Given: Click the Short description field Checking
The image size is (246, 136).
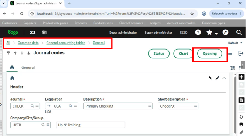Looking at the screenshot, I should click(178, 106).
